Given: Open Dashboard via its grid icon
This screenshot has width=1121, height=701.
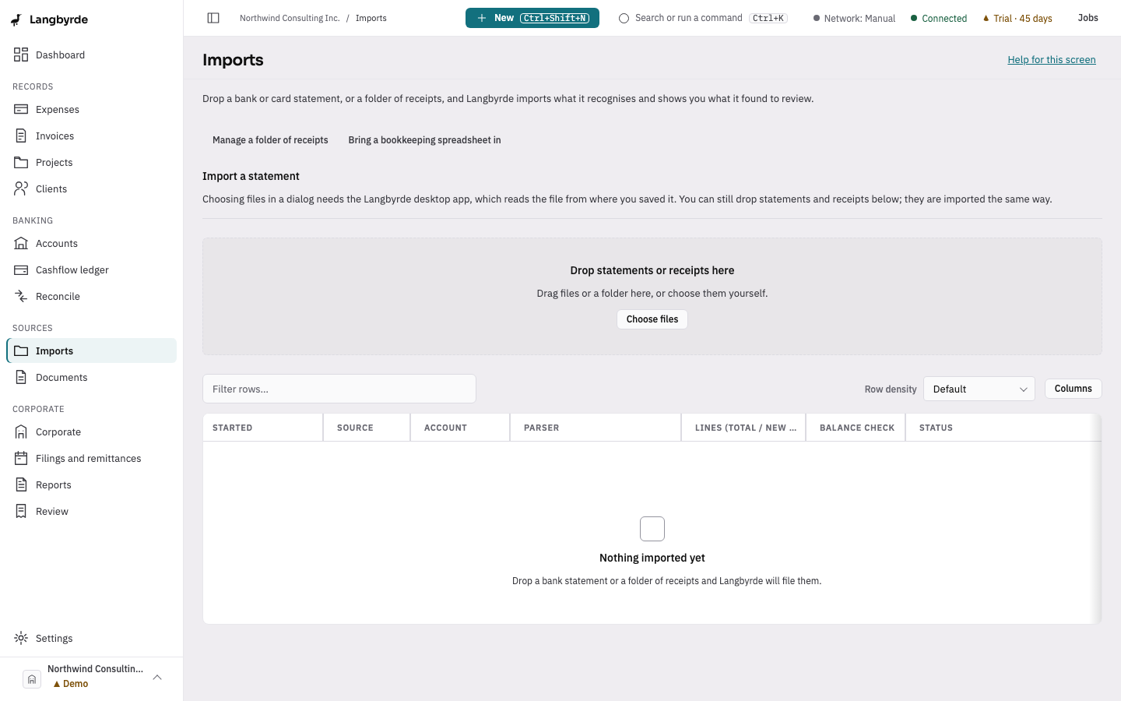Looking at the screenshot, I should click(x=21, y=55).
